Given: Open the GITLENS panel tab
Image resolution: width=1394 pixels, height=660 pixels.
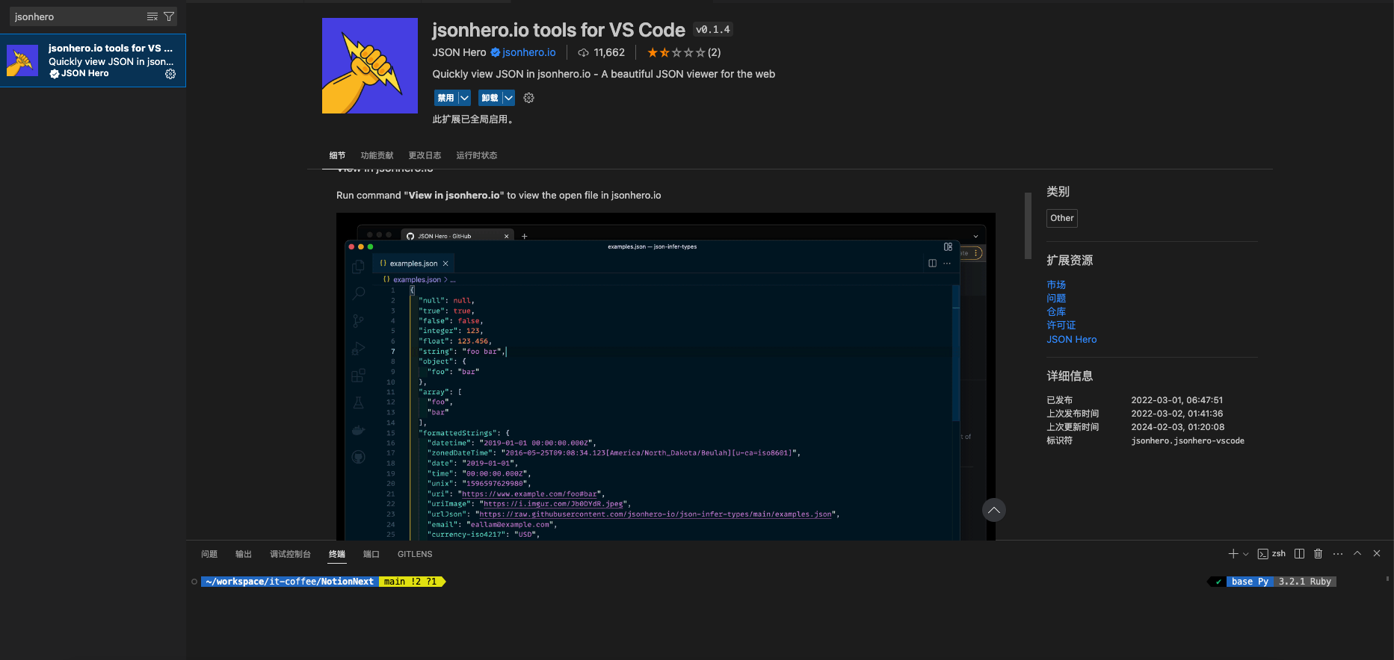Looking at the screenshot, I should 415,554.
